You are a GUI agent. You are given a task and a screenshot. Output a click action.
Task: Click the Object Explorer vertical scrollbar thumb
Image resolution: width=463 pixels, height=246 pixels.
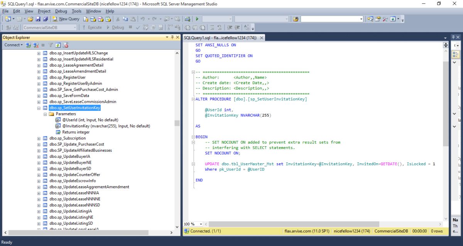pyautogui.click(x=177, y=123)
